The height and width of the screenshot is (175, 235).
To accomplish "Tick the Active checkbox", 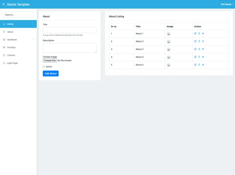I will coord(44,67).
